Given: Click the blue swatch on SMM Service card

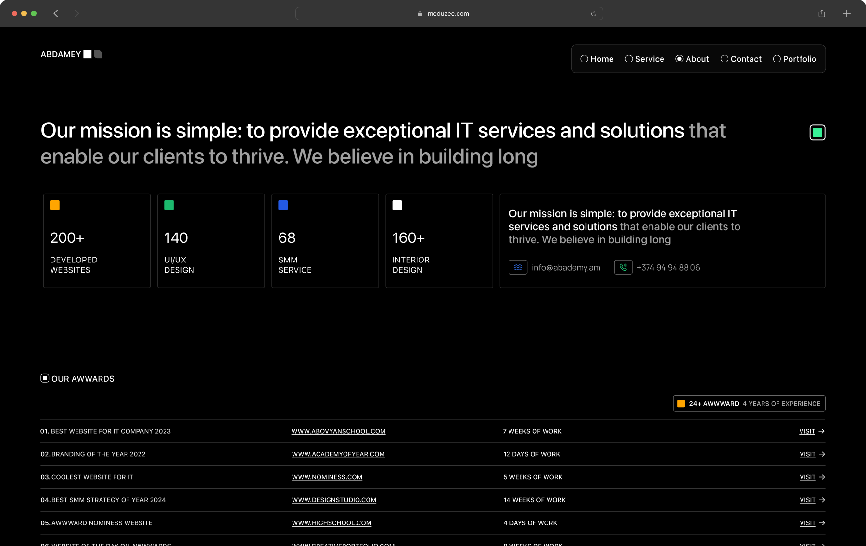Looking at the screenshot, I should [283, 205].
